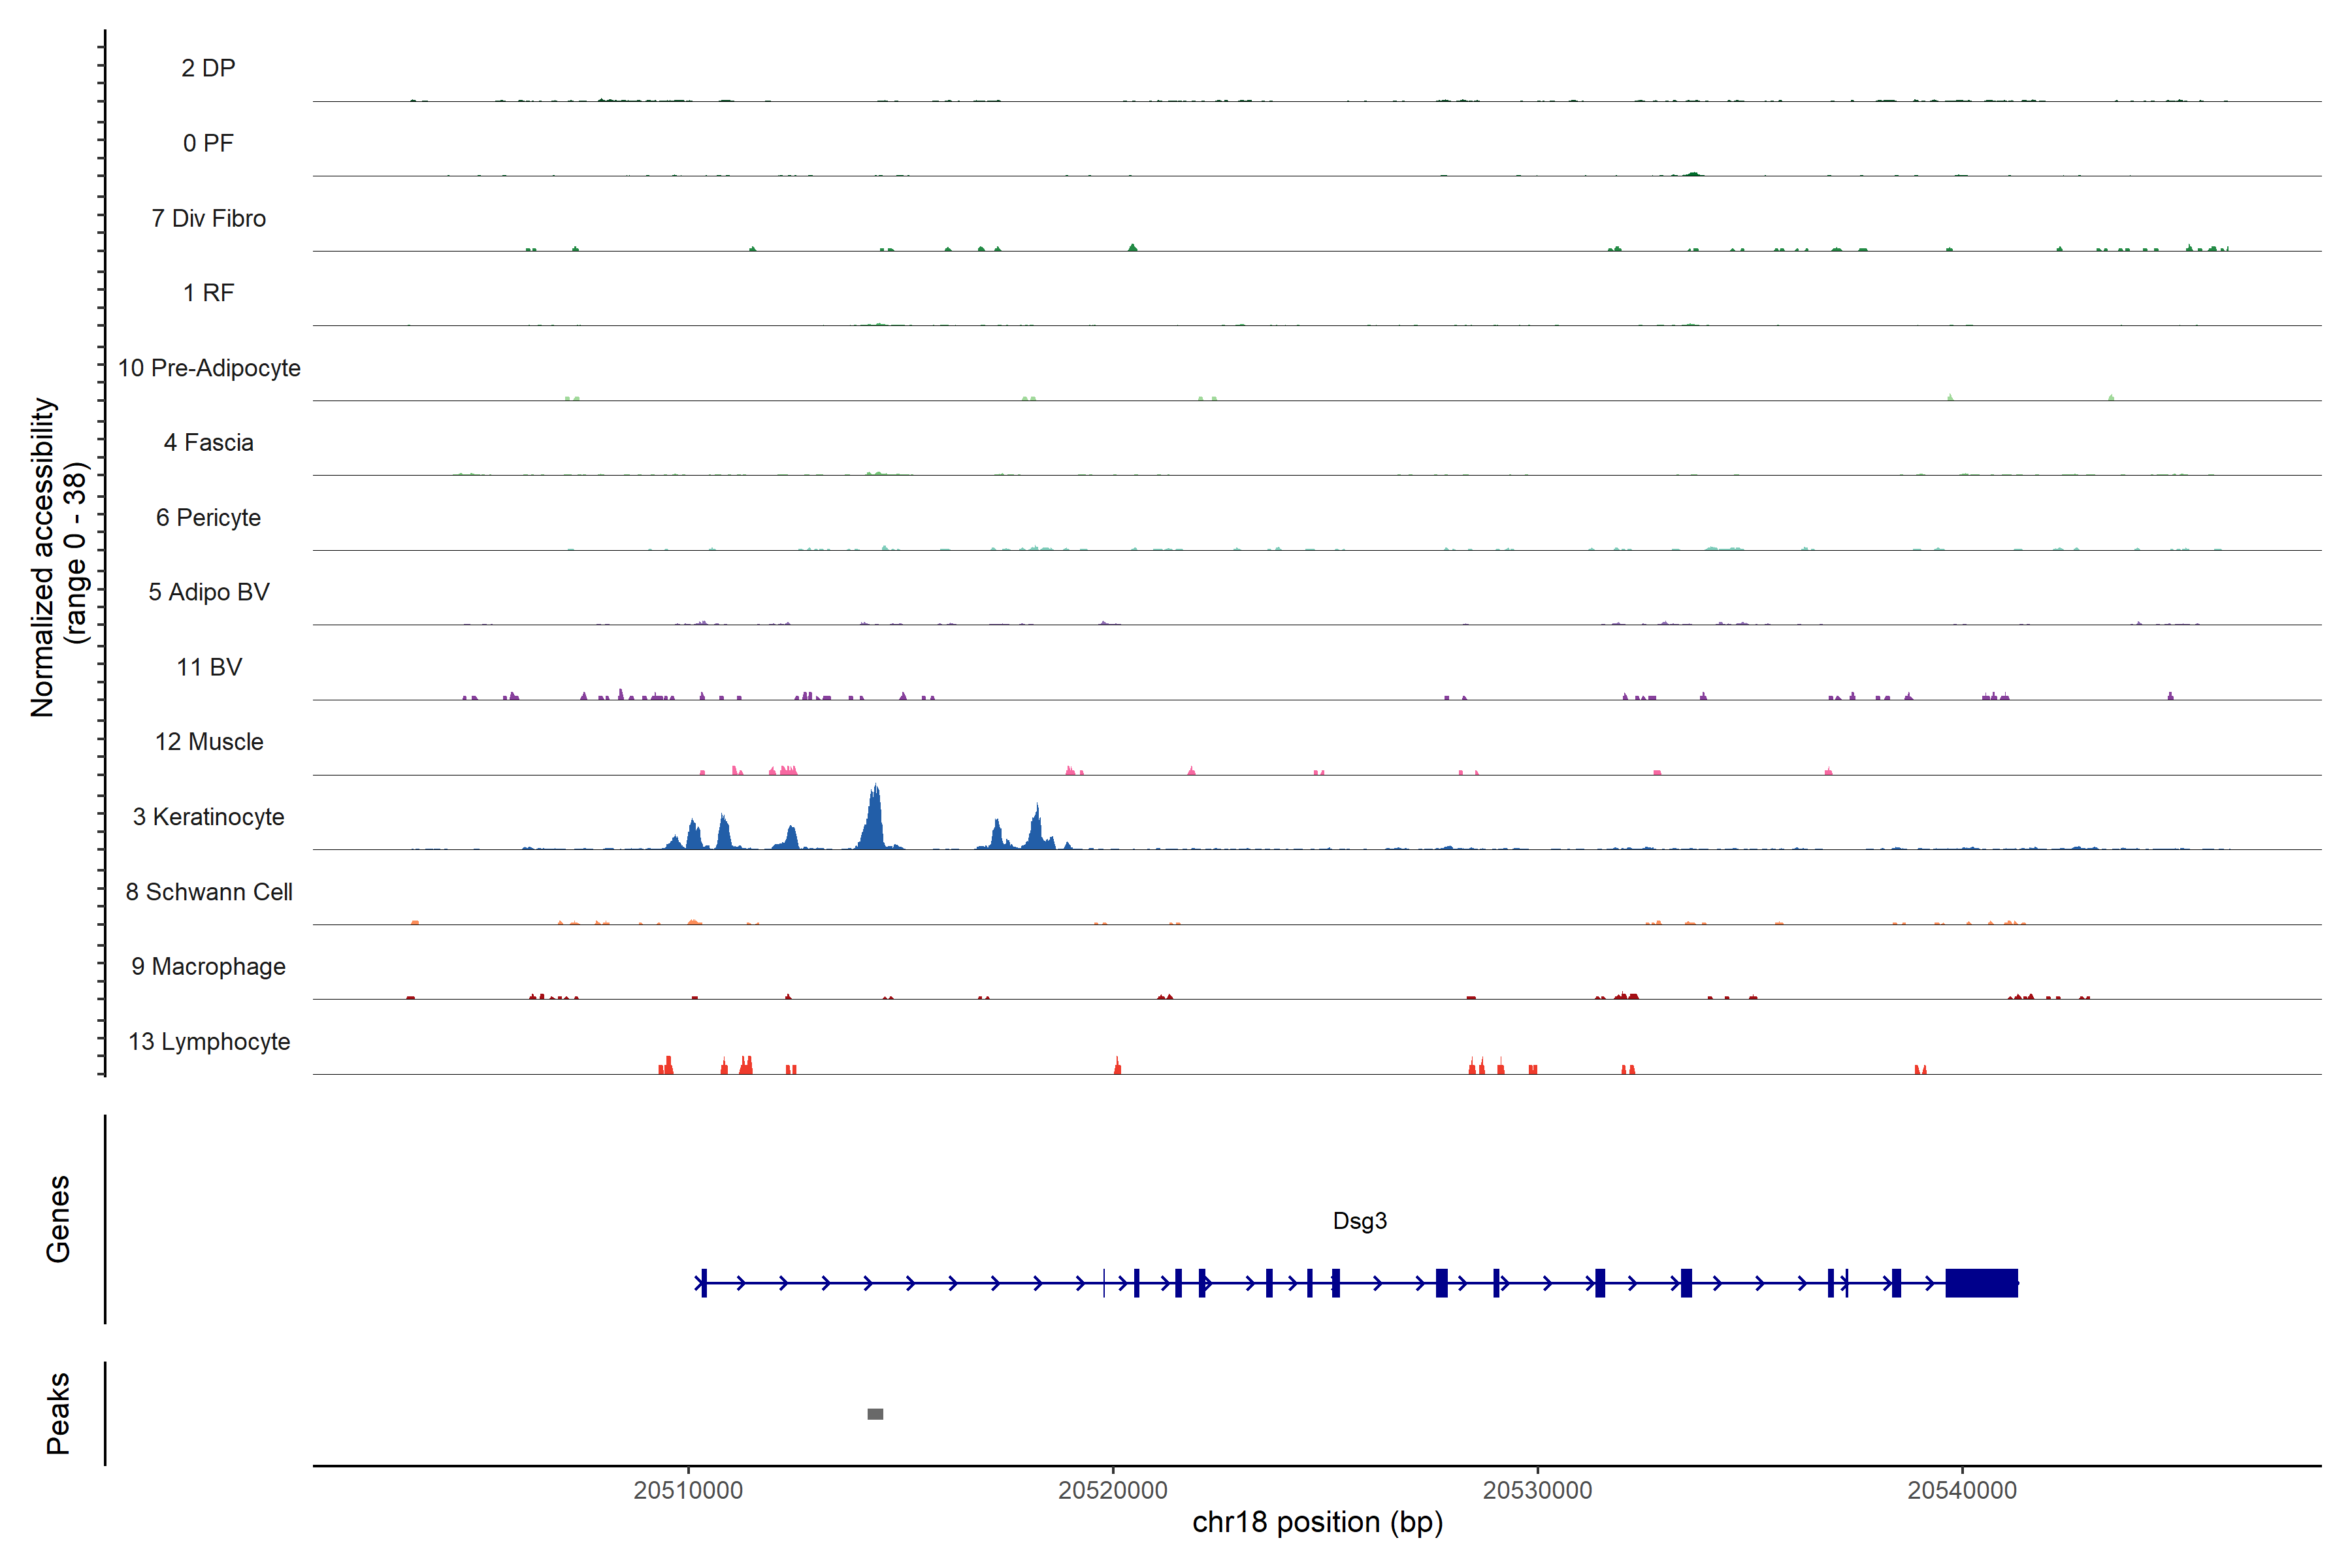Viewport: 2352px width, 1568px height.
Task: Select the 2 DP track label
Action: pyautogui.click(x=208, y=68)
